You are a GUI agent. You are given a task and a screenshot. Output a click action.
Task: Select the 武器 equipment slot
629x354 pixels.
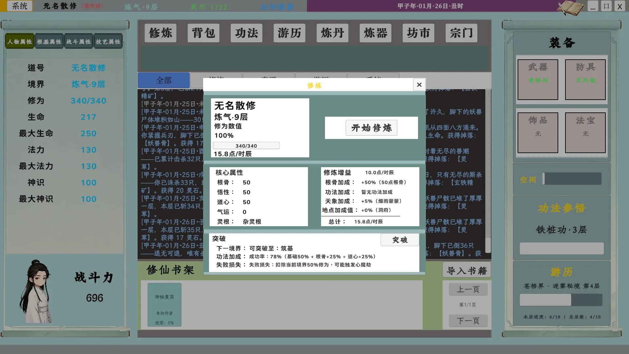click(x=538, y=80)
